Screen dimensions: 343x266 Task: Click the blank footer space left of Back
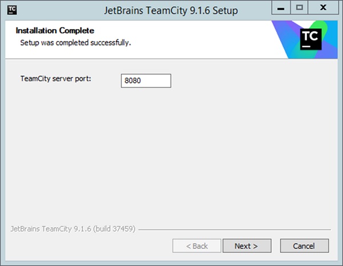pyautogui.click(x=87, y=246)
